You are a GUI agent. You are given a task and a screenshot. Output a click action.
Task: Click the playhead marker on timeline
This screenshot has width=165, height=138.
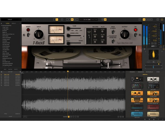tap(68, 71)
